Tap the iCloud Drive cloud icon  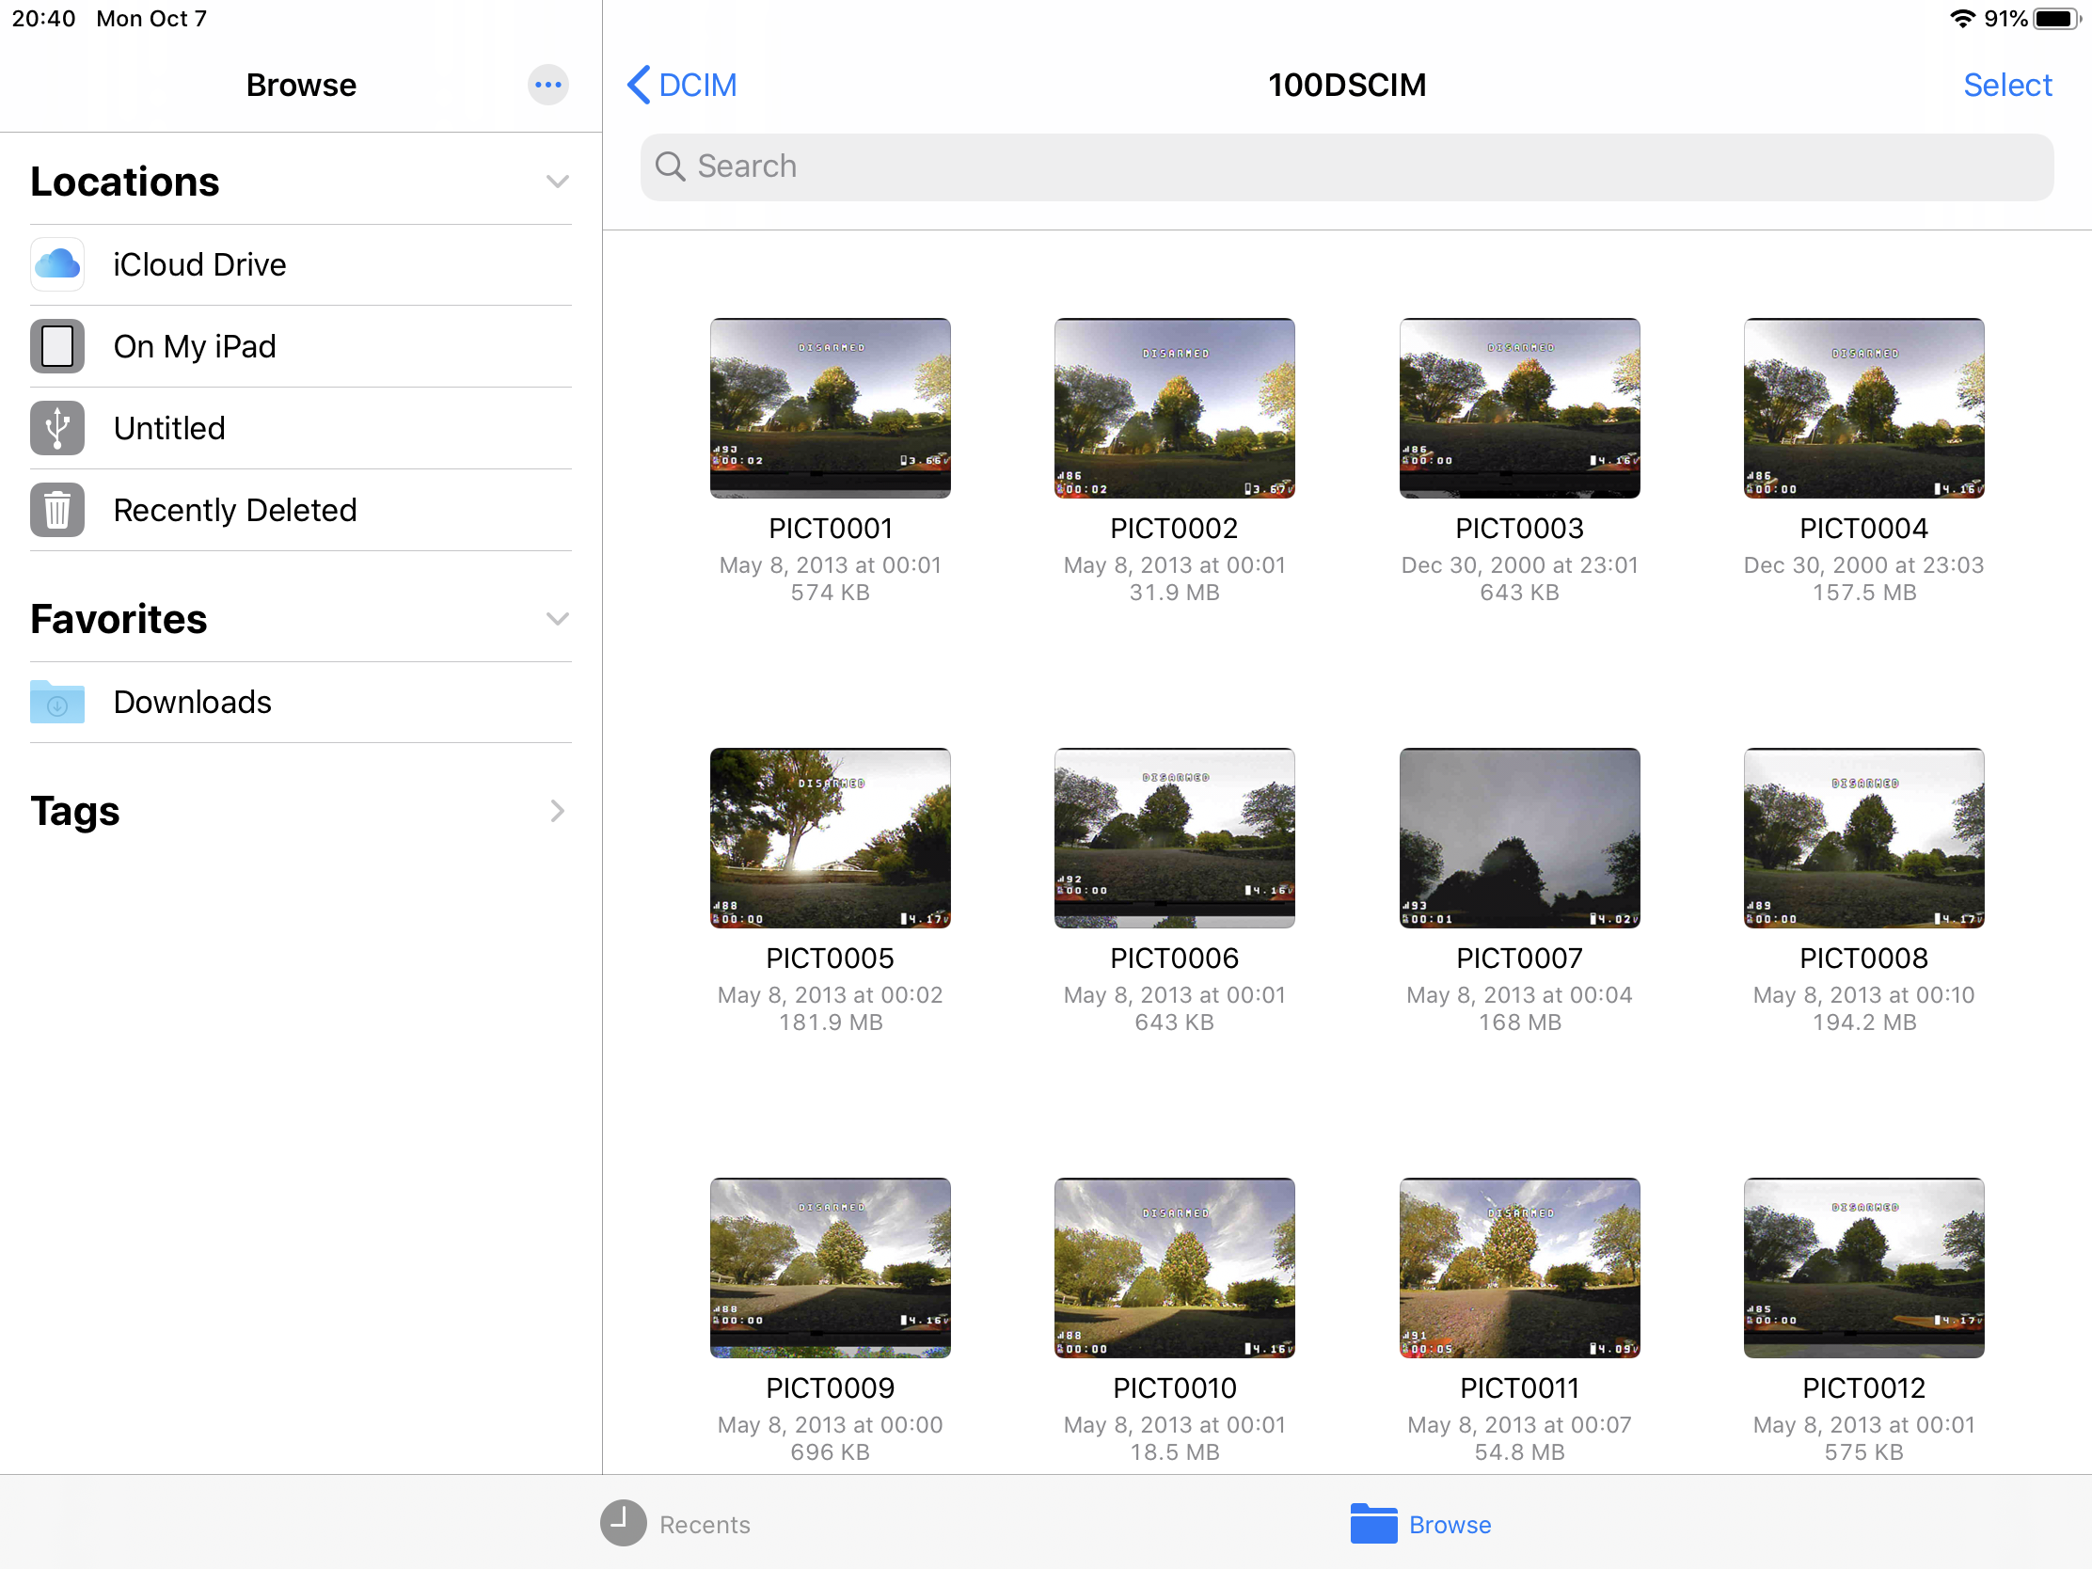(56, 264)
